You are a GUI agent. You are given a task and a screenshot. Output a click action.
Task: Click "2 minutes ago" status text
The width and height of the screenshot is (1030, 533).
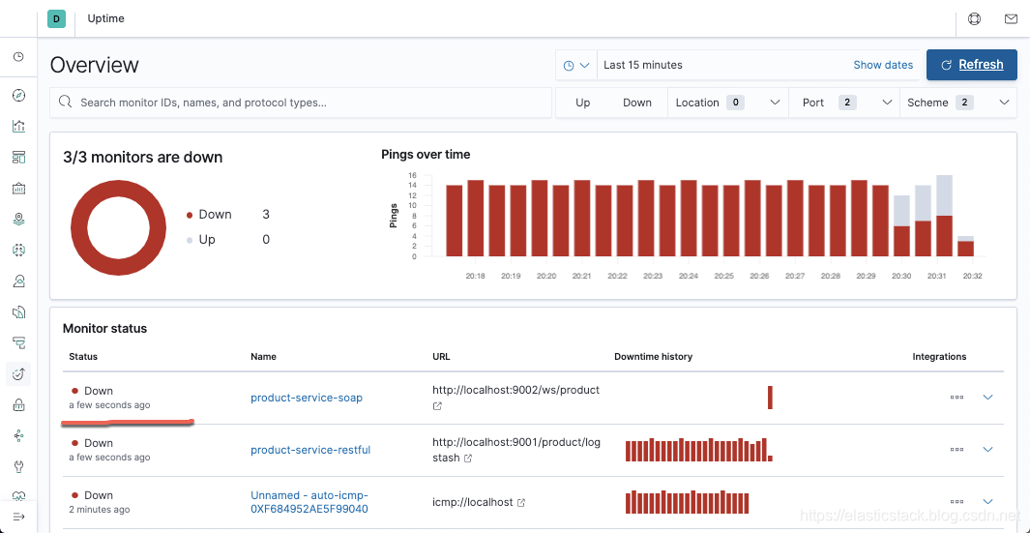coord(100,510)
